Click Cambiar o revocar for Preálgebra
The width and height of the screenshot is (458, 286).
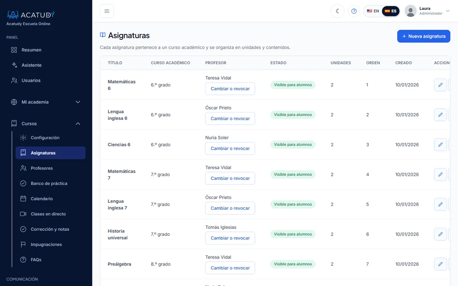pyautogui.click(x=230, y=268)
